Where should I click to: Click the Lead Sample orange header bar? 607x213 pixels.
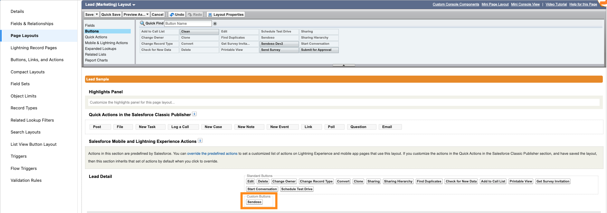pos(344,79)
